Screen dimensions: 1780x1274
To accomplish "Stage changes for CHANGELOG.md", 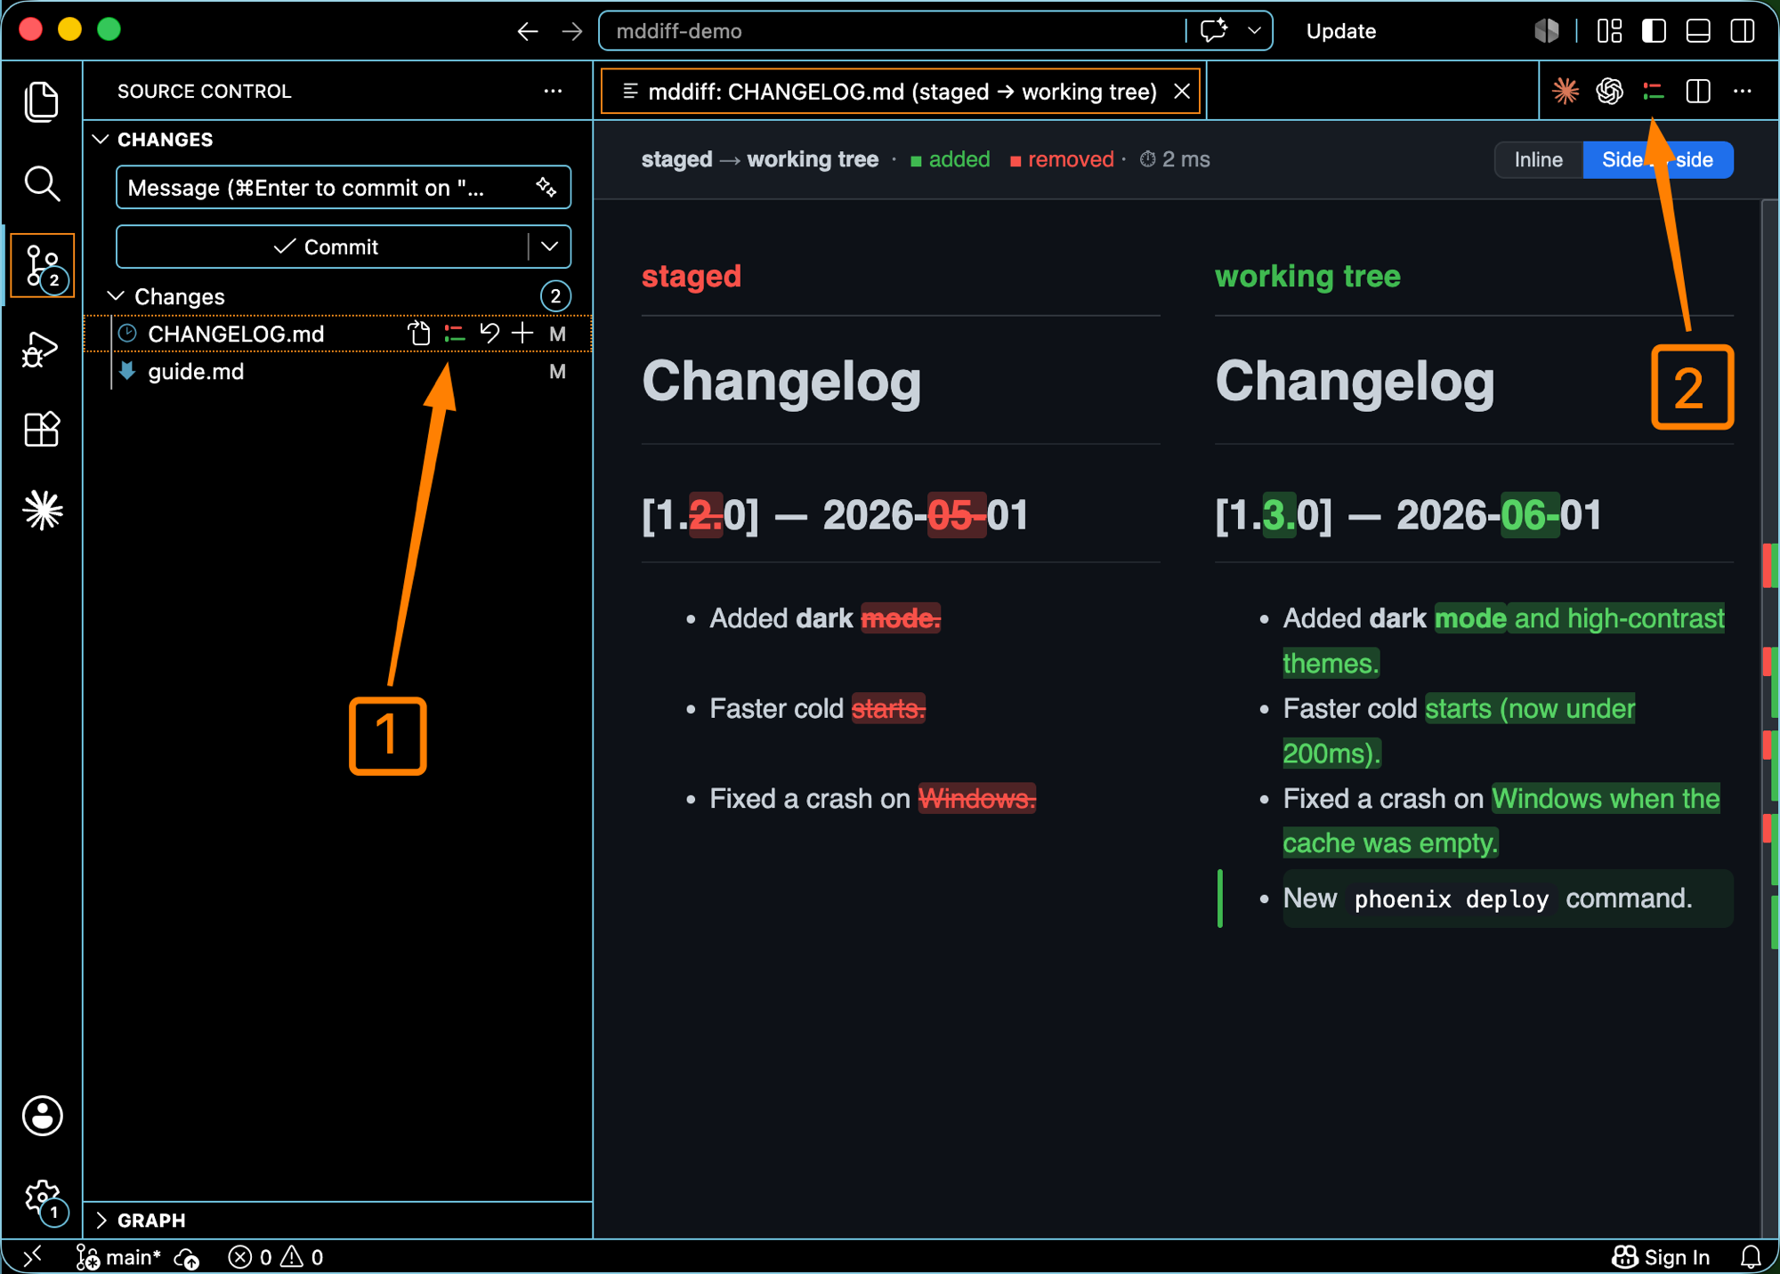I will tap(523, 333).
